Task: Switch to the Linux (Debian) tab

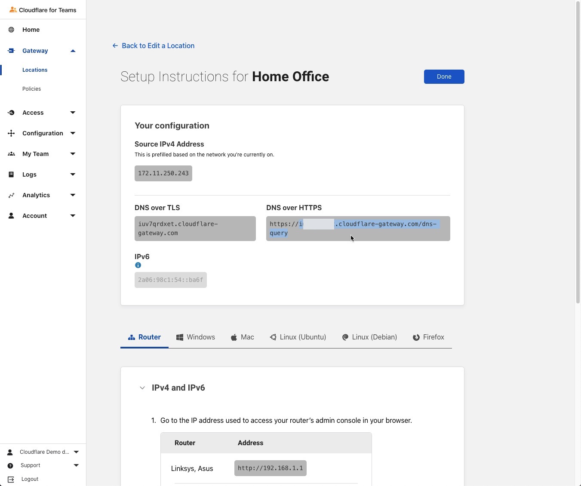Action: [x=369, y=337]
